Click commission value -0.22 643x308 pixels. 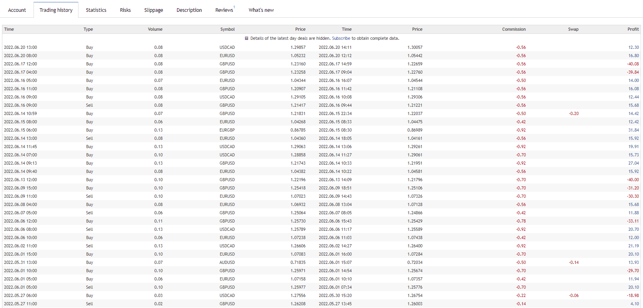pos(521,295)
